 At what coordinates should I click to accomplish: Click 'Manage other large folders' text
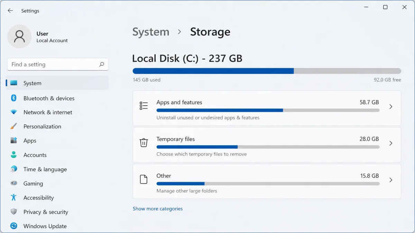click(187, 191)
